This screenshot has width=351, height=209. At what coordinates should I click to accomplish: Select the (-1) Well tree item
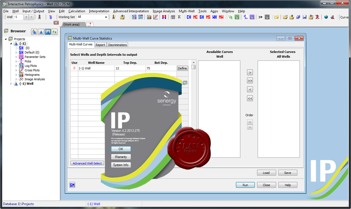[26, 84]
